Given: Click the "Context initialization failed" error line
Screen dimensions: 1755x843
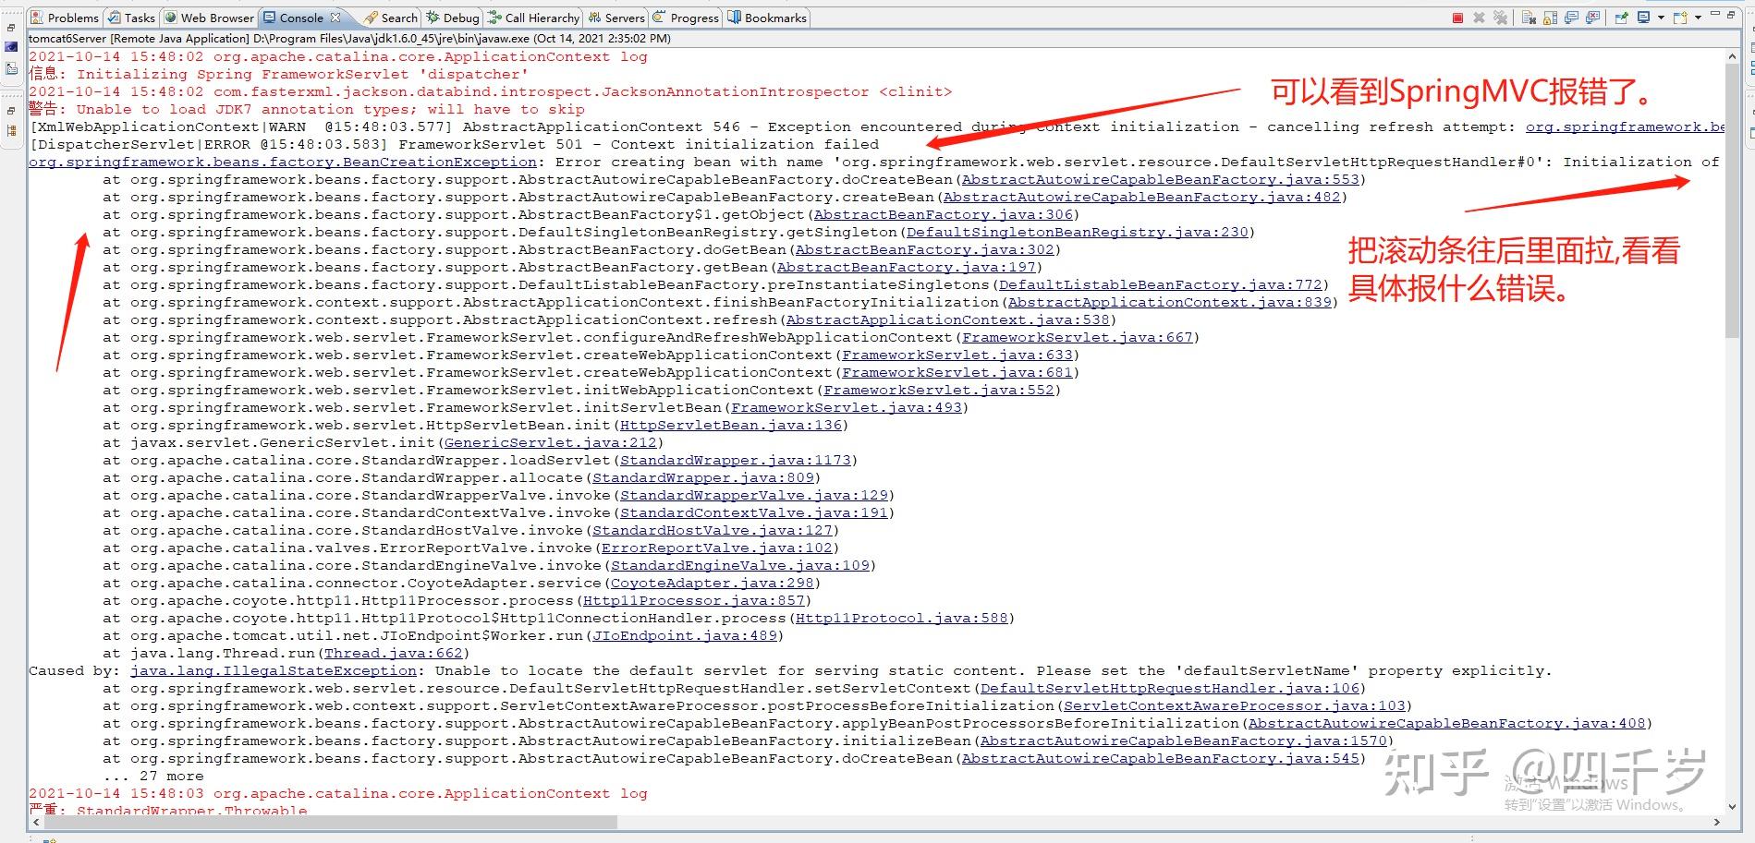Looking at the screenshot, I should click(455, 144).
